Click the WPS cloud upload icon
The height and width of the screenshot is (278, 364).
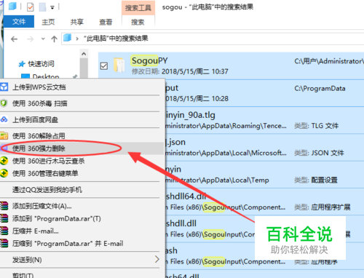[x=4, y=87]
